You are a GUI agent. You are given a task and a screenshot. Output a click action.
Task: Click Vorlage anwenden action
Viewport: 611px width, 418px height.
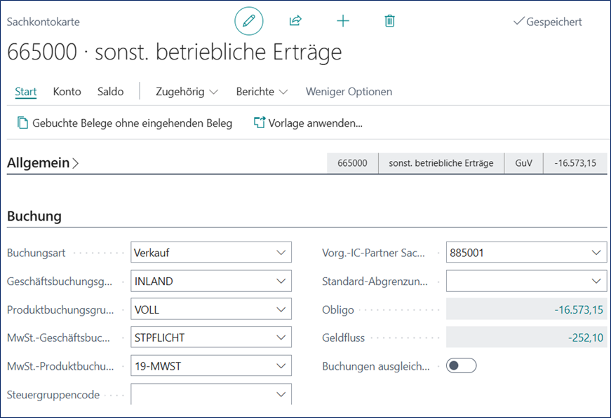click(x=308, y=123)
